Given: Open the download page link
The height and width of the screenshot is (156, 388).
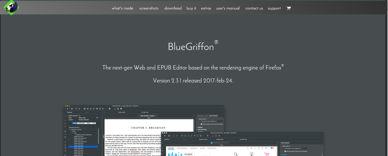Looking at the screenshot, I should (x=173, y=8).
